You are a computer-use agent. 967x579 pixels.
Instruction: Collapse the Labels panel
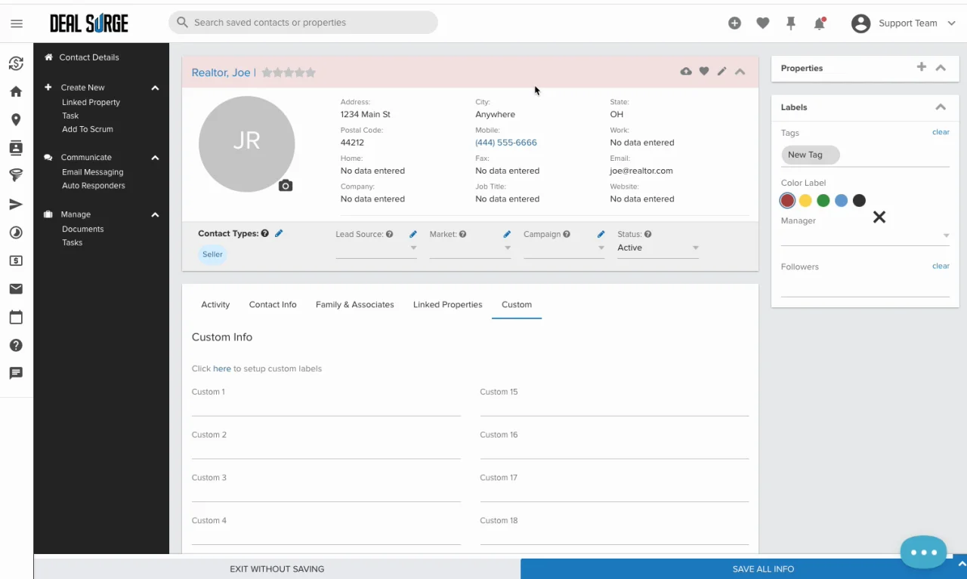pos(941,107)
